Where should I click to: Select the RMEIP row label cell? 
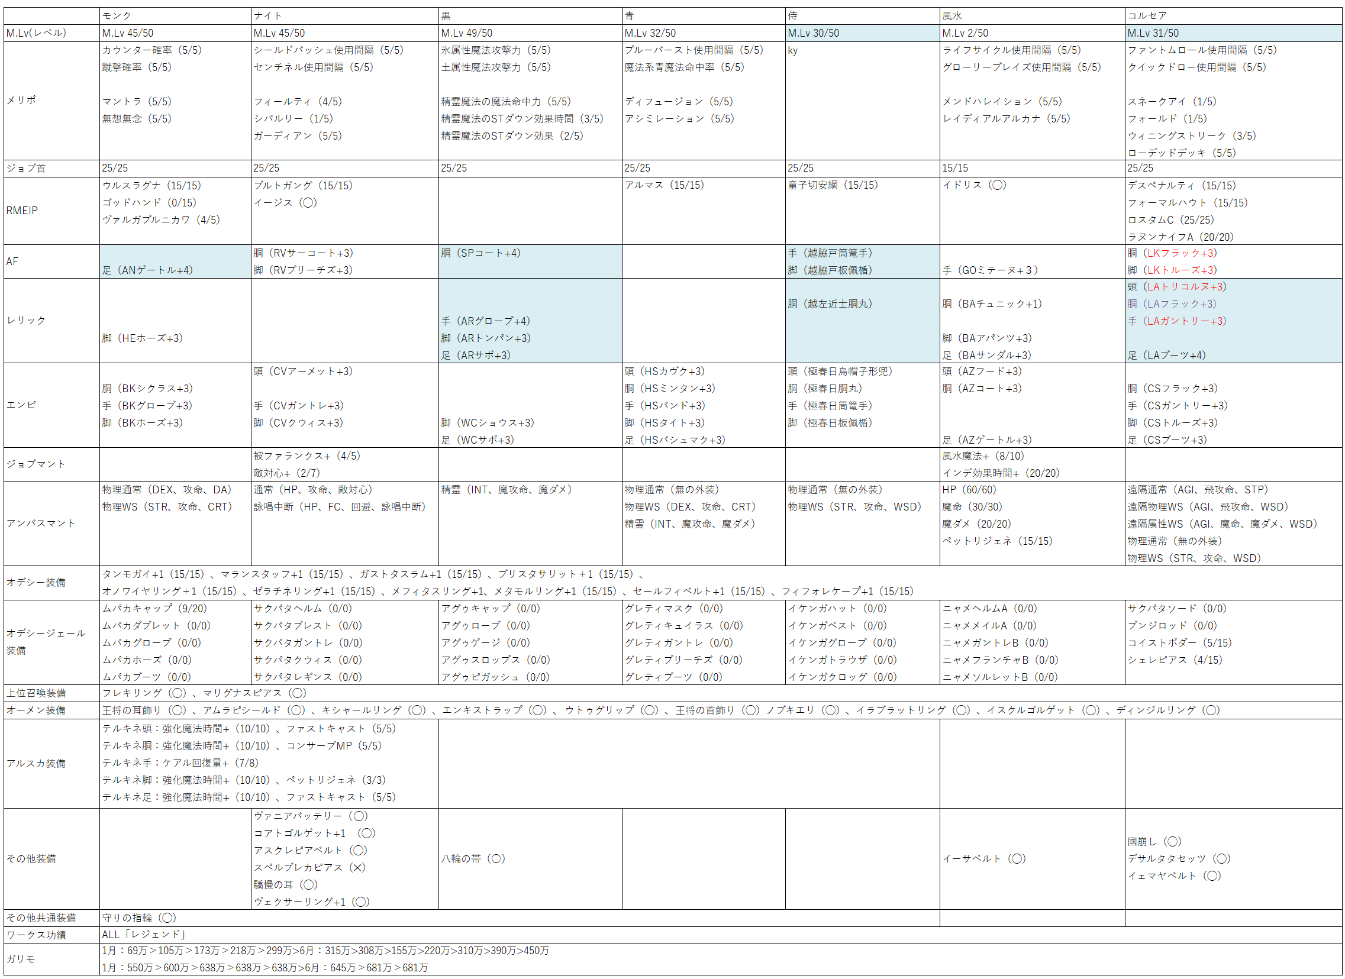[22, 211]
